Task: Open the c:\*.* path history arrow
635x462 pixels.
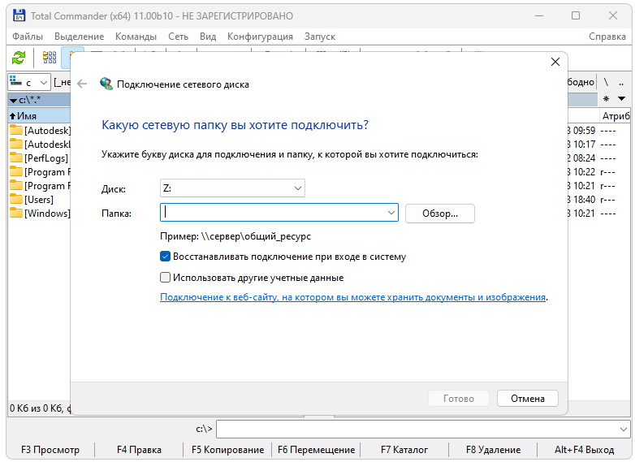Action: [x=13, y=100]
